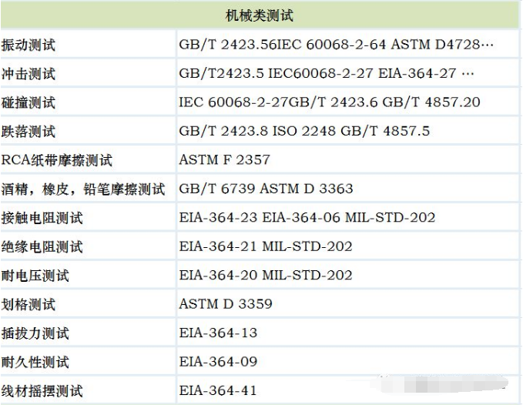Select the RCA纸带摩擦测试 cell

(x=57, y=161)
